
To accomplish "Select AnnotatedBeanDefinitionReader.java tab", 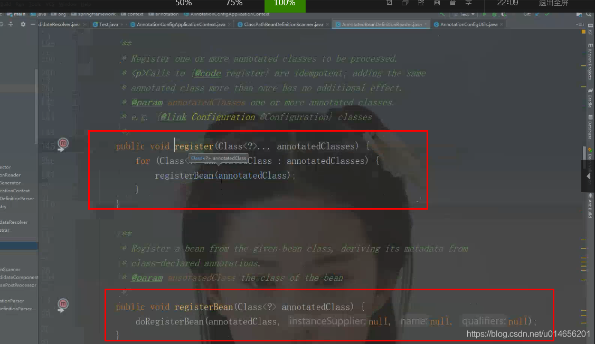I will tap(381, 25).
